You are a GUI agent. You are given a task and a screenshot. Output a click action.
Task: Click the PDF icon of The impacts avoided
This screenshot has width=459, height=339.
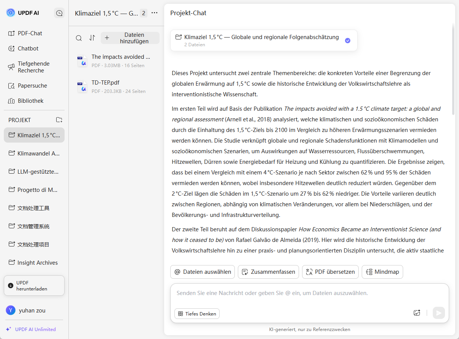82,61
